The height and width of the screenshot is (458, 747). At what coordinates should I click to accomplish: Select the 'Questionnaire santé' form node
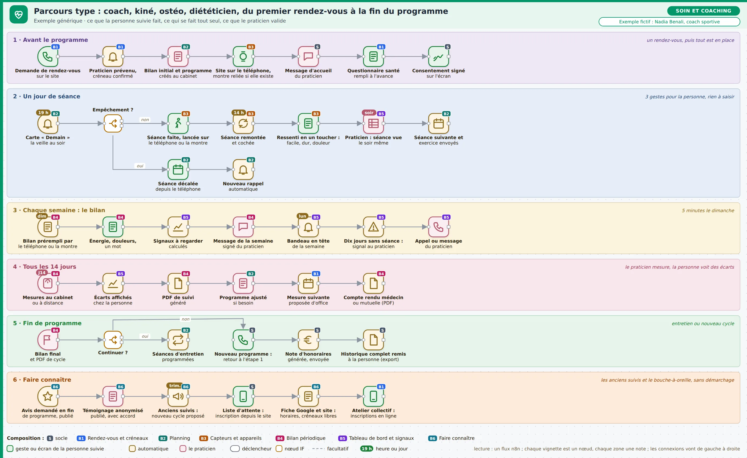[x=373, y=57]
